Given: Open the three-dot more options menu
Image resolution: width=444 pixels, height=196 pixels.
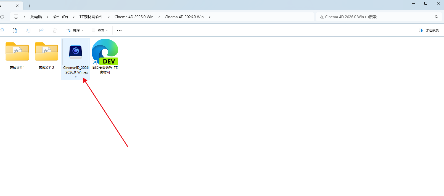Looking at the screenshot, I should coord(119,30).
